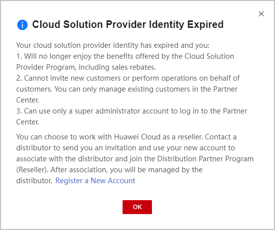The height and width of the screenshot is (230, 275).
Task: Click the blue information icon beside the title
Action: pos(22,25)
